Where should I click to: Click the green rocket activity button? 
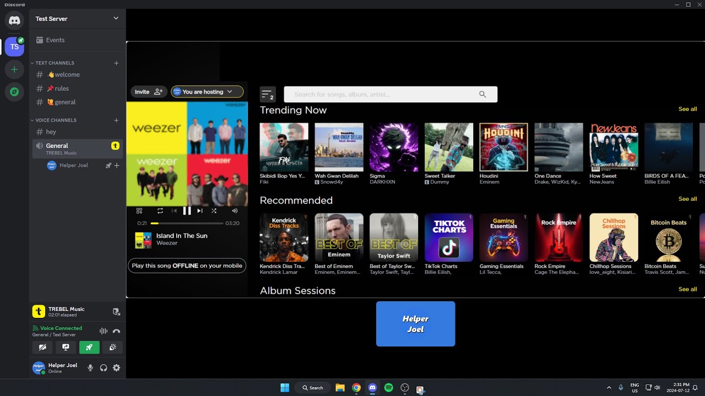tap(89, 347)
